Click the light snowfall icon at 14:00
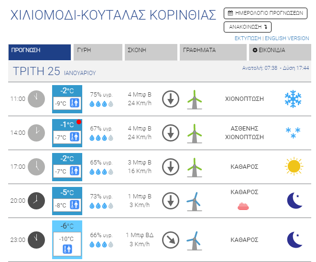 (293, 132)
